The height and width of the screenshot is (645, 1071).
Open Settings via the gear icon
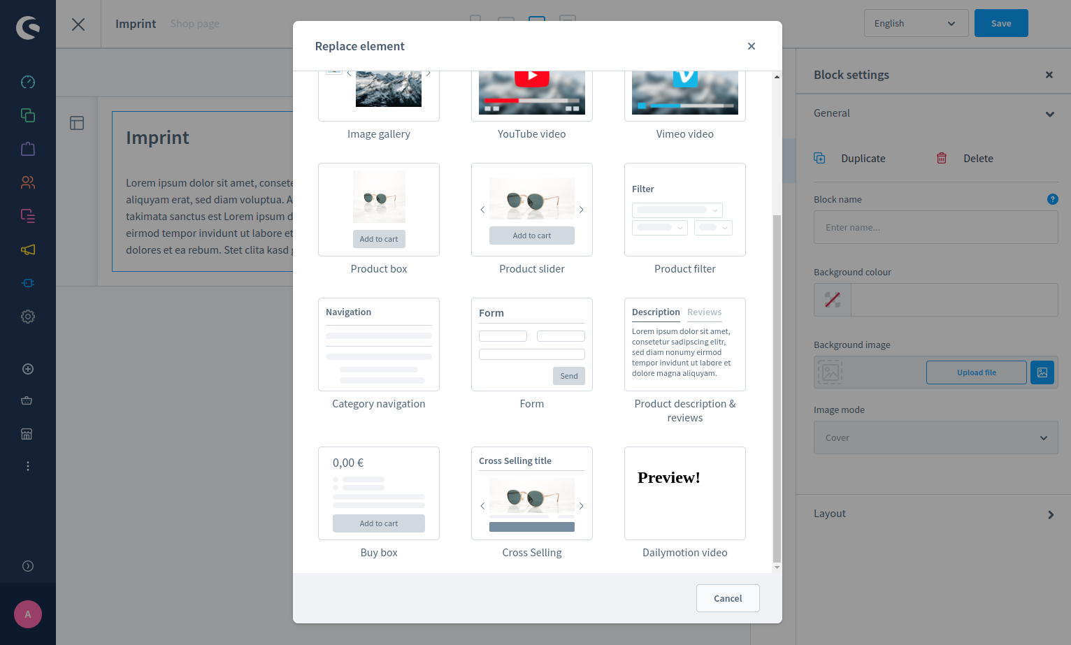[28, 317]
